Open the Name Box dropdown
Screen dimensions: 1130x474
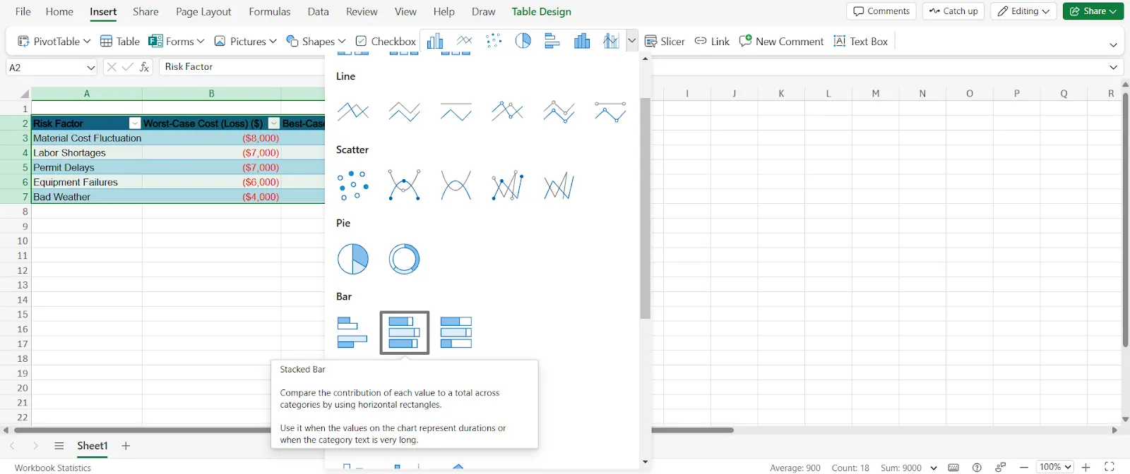(x=90, y=68)
